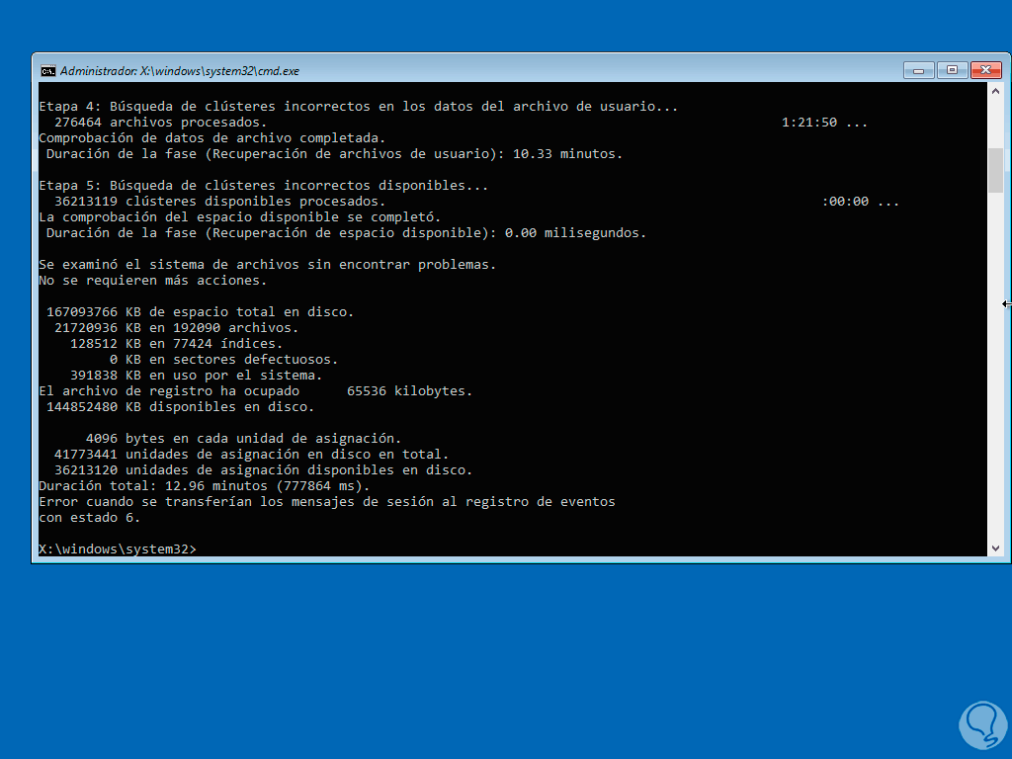Click '41773441 unidades de asignación en disco en total.'

click(251, 455)
